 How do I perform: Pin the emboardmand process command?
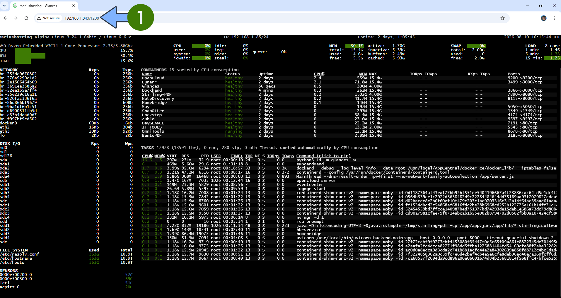310,164
